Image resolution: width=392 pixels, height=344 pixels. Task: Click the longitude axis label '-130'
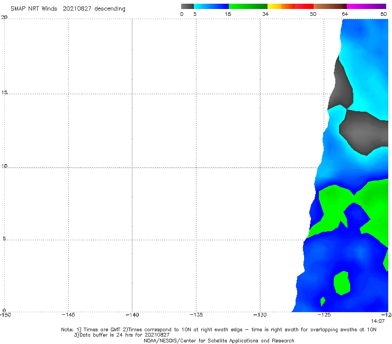pyautogui.click(x=260, y=315)
